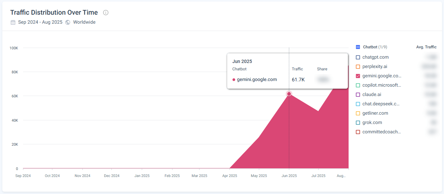The height and width of the screenshot is (194, 444).
Task: Enable the perplexity.ai series checkbox
Action: click(x=358, y=67)
